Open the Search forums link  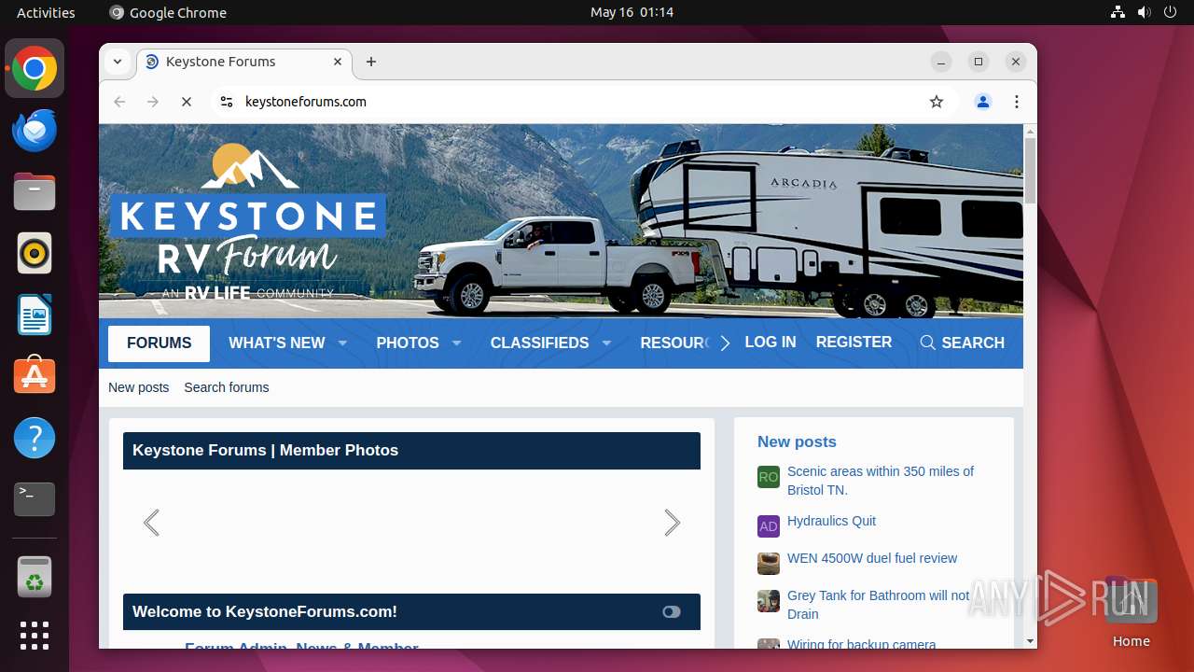(227, 387)
